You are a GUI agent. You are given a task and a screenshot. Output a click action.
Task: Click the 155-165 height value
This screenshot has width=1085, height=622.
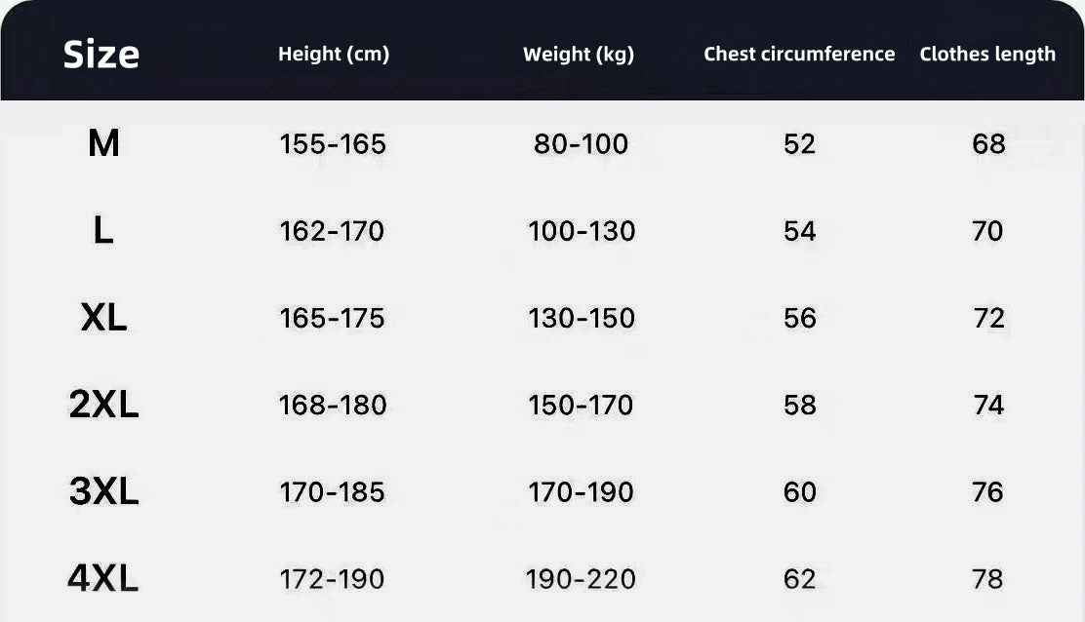pos(333,144)
